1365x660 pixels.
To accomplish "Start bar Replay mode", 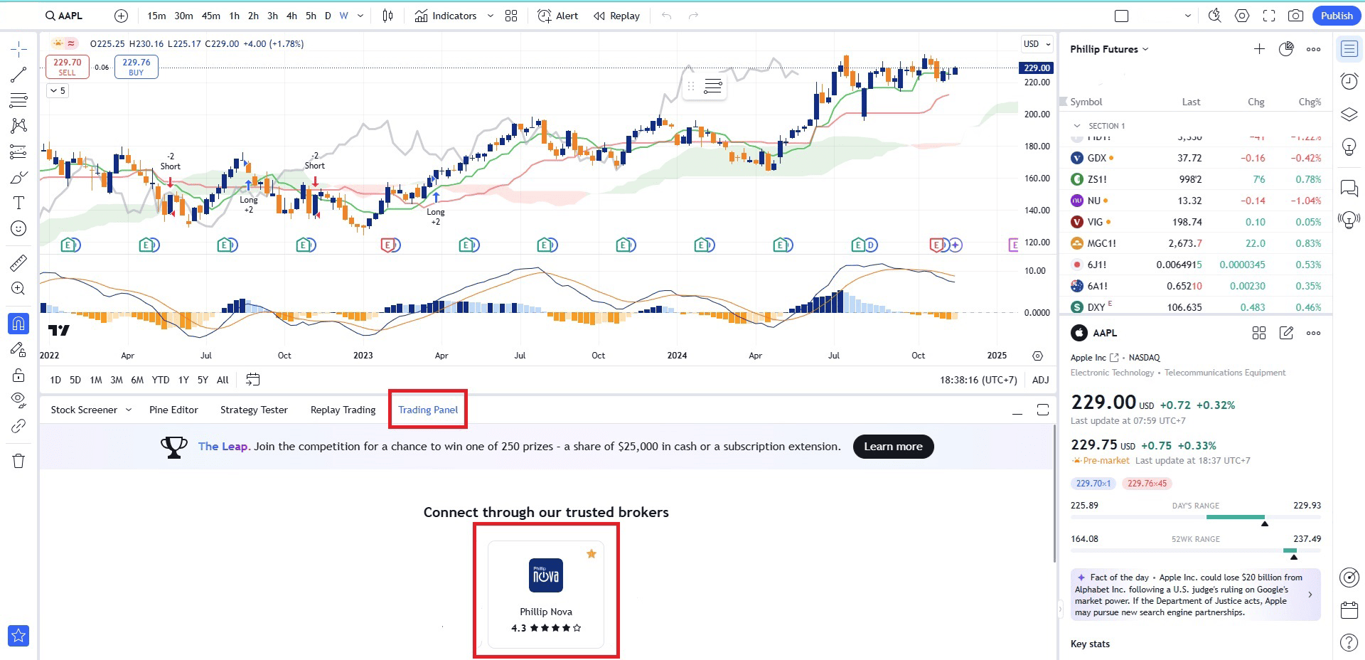I will tap(616, 16).
